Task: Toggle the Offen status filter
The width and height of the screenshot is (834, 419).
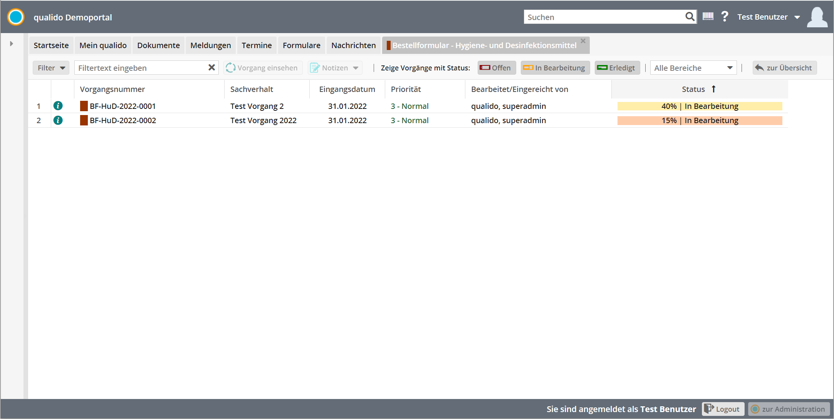Action: [x=496, y=68]
